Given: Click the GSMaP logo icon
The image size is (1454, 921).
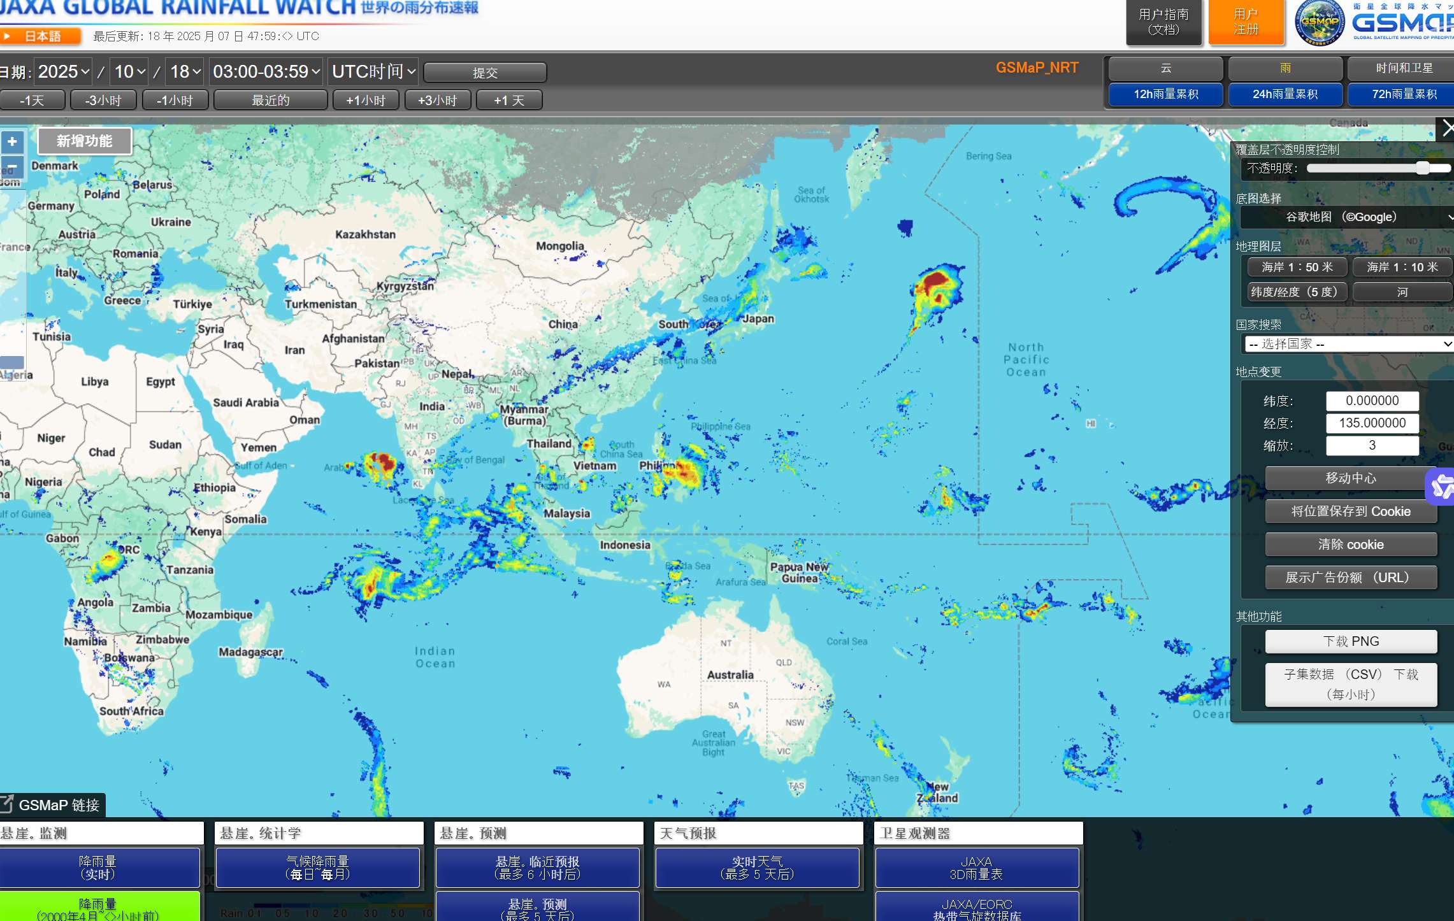Looking at the screenshot, I should [1319, 23].
